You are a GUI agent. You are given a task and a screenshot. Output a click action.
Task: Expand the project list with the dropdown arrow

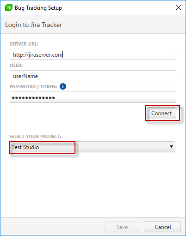pyautogui.click(x=171, y=146)
